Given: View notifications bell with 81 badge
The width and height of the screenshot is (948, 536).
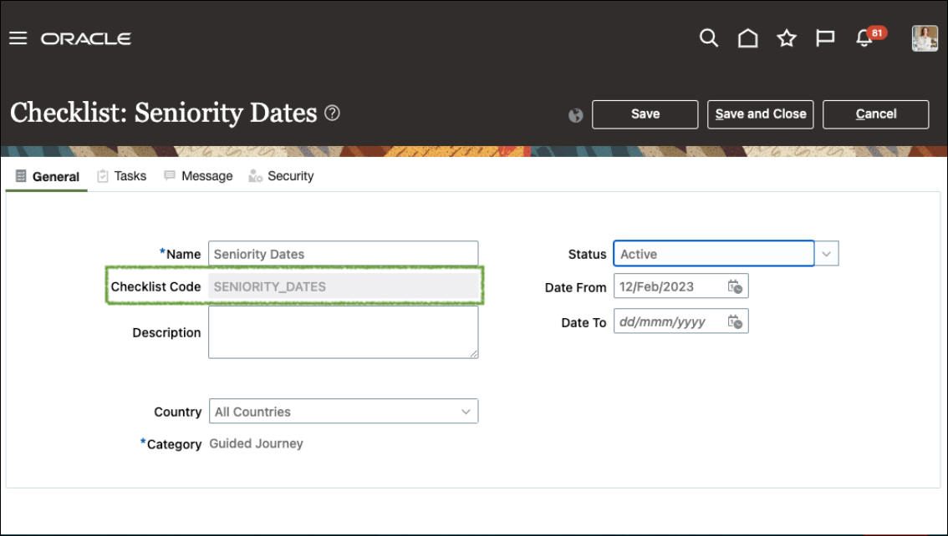Looking at the screenshot, I should [865, 38].
